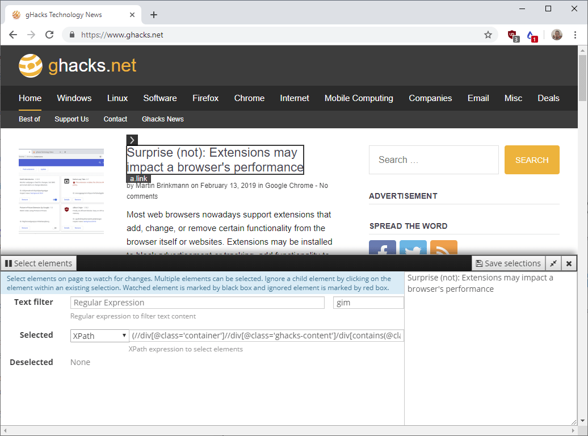Open a new tab with plus button
The height and width of the screenshot is (436, 588).
[x=153, y=15]
